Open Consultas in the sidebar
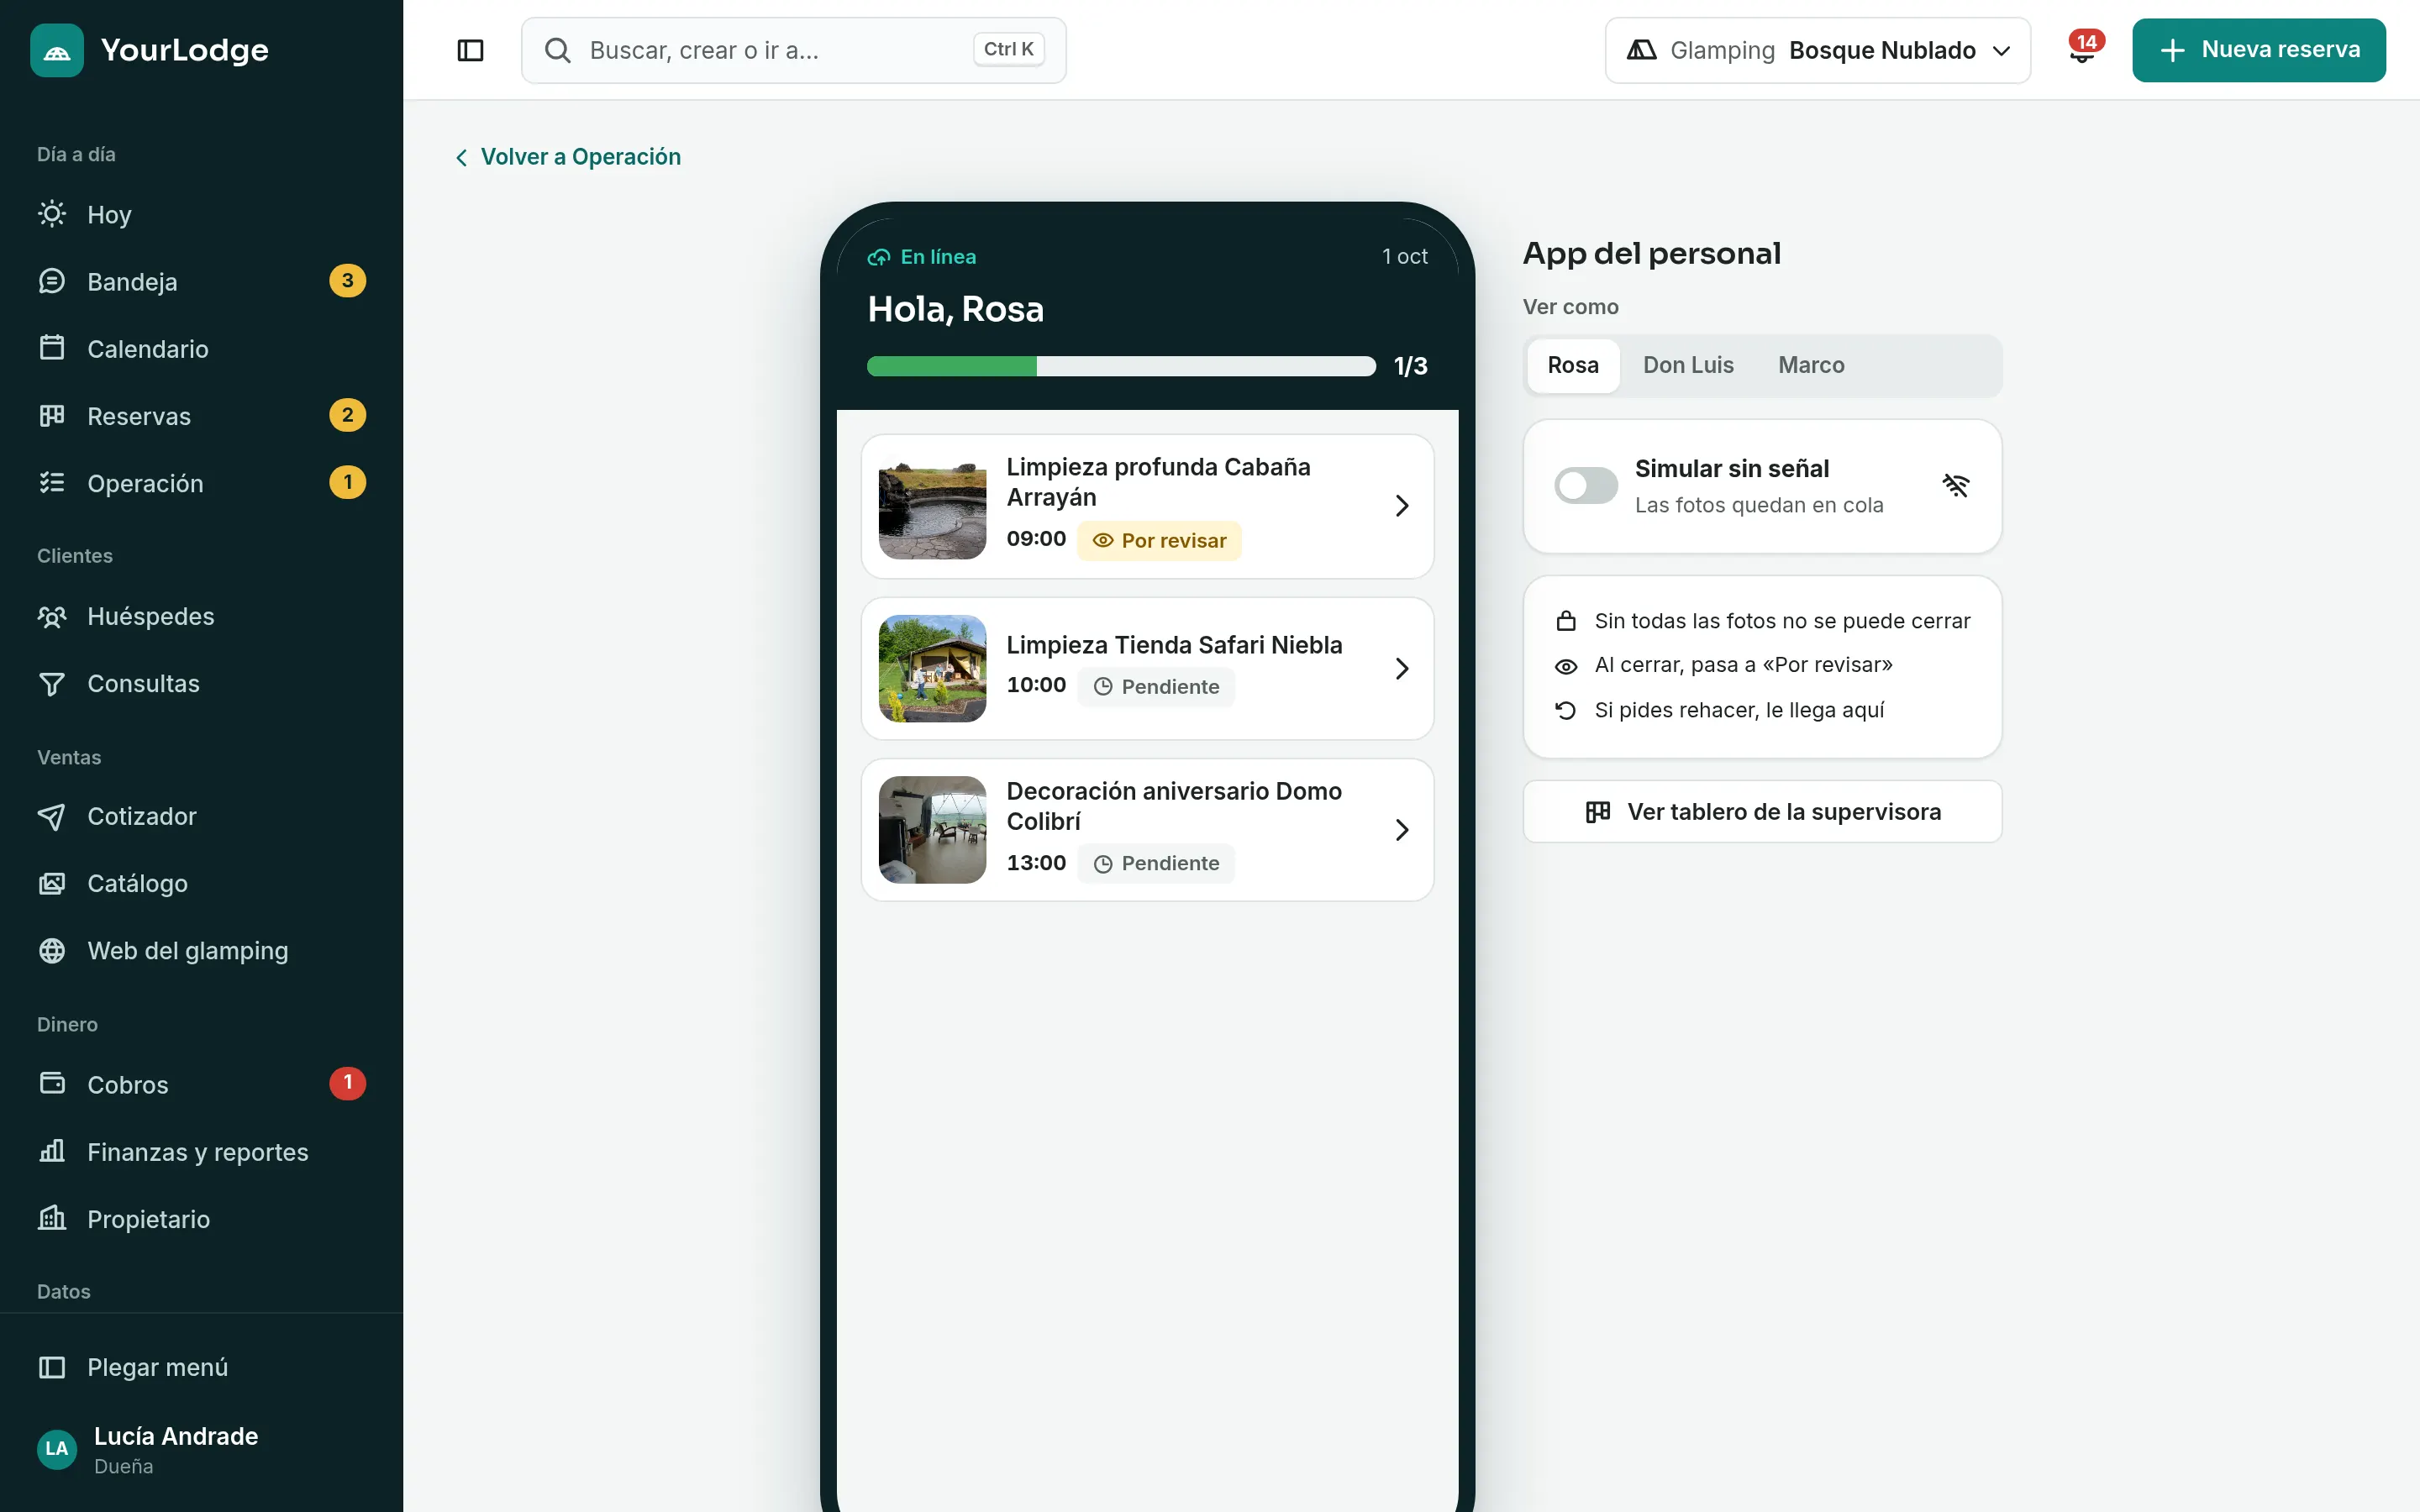This screenshot has width=2420, height=1512. 201,683
